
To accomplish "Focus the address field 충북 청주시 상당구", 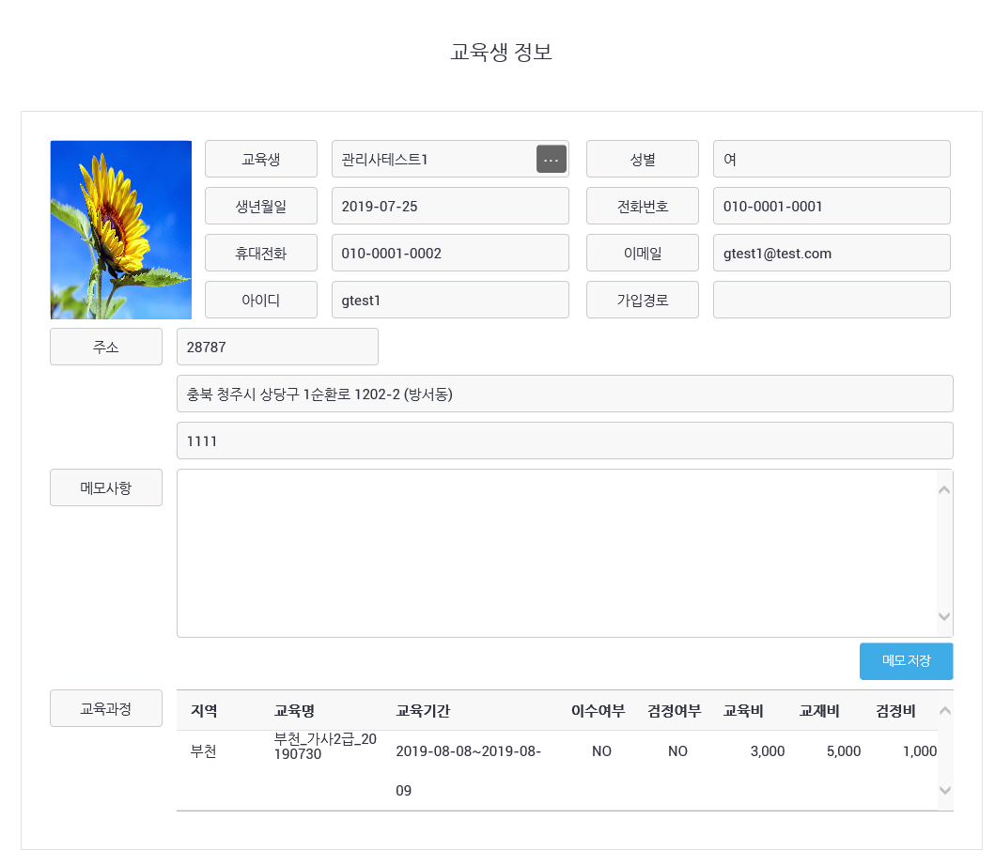I will point(565,394).
